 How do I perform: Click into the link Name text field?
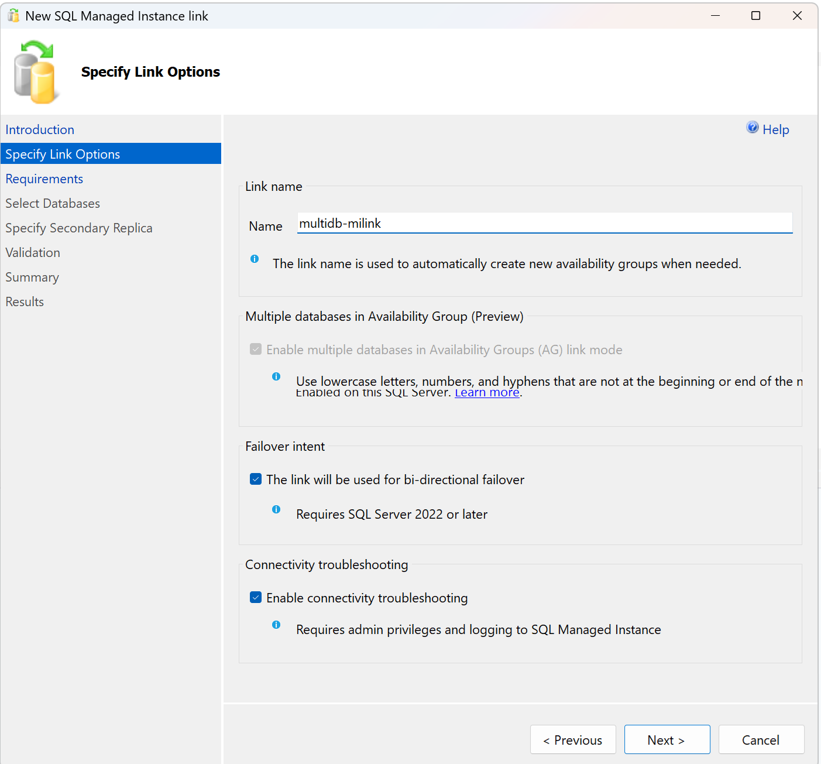(x=545, y=223)
